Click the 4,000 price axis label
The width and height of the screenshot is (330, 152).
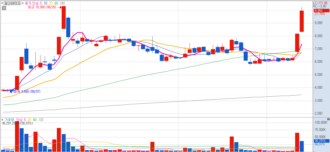(318, 88)
